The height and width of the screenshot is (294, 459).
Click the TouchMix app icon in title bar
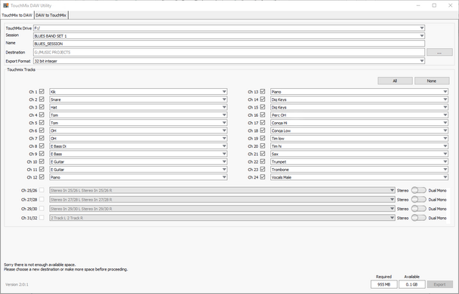click(5, 5)
